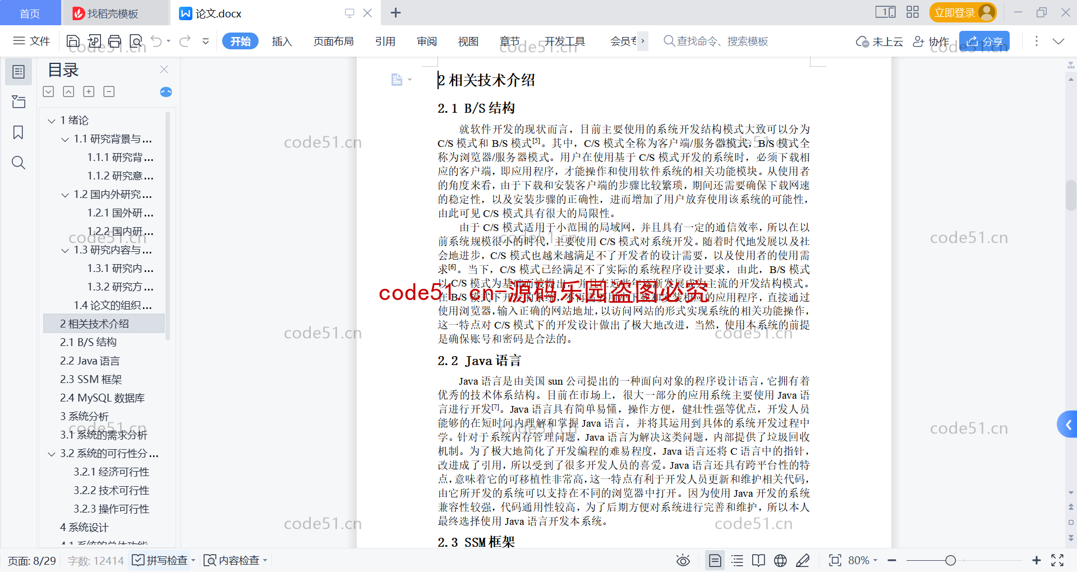Switch to web layout view
Viewport: 1077px width, 572px height.
tap(780, 560)
